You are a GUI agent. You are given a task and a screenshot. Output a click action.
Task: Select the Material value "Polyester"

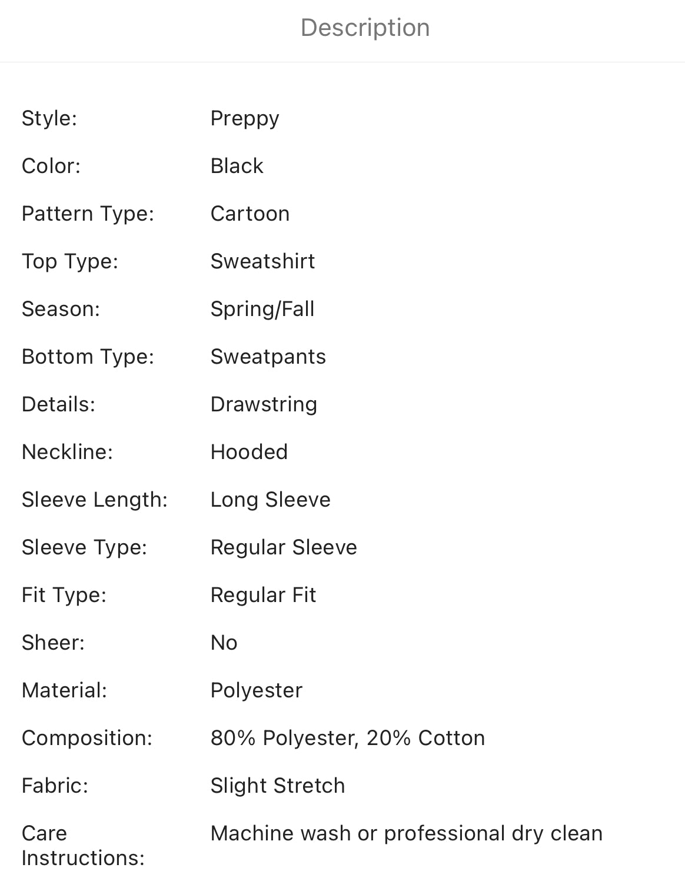[256, 690]
